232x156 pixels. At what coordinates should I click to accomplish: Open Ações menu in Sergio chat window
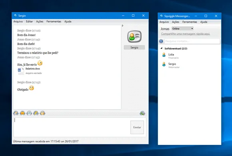[40, 22]
